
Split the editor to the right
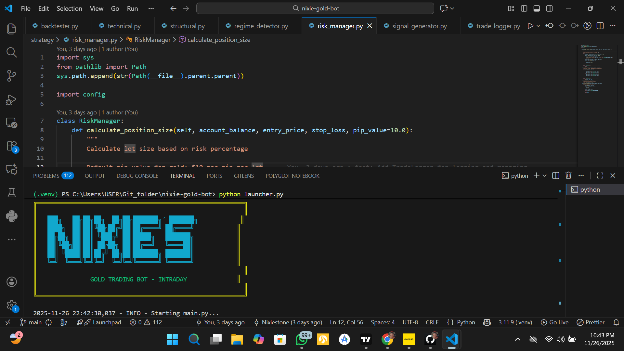[x=600, y=26]
